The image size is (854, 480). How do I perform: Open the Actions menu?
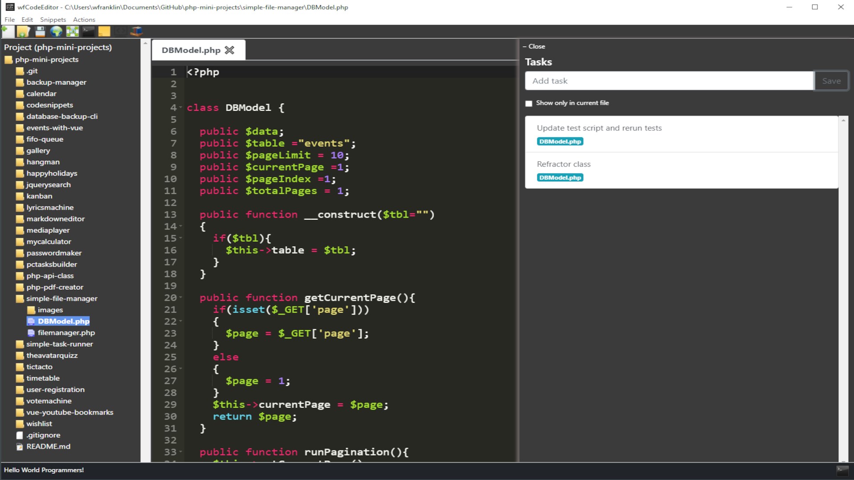[x=84, y=20]
